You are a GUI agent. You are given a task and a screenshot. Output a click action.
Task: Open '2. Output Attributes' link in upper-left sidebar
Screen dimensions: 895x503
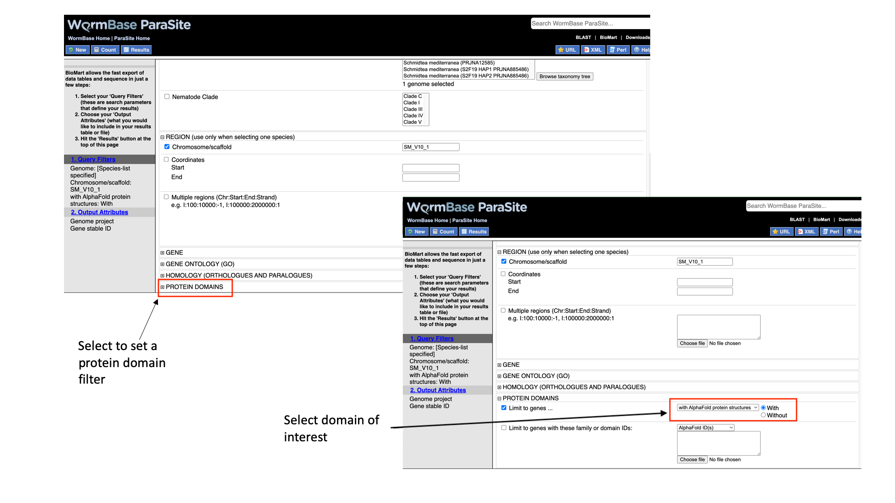point(99,212)
